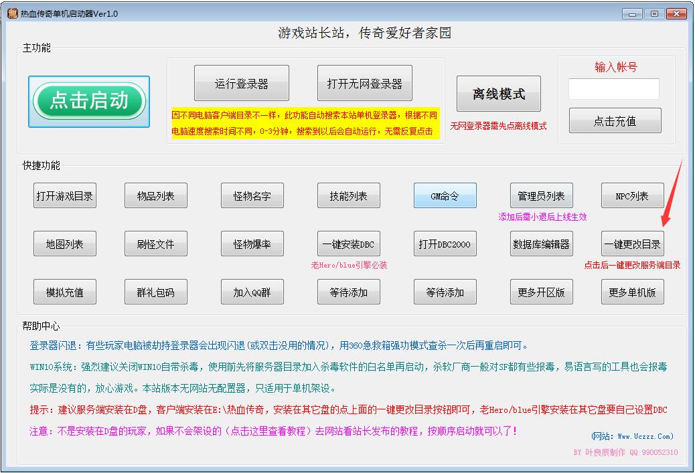Click the green 点击启动 start button

coord(89,102)
